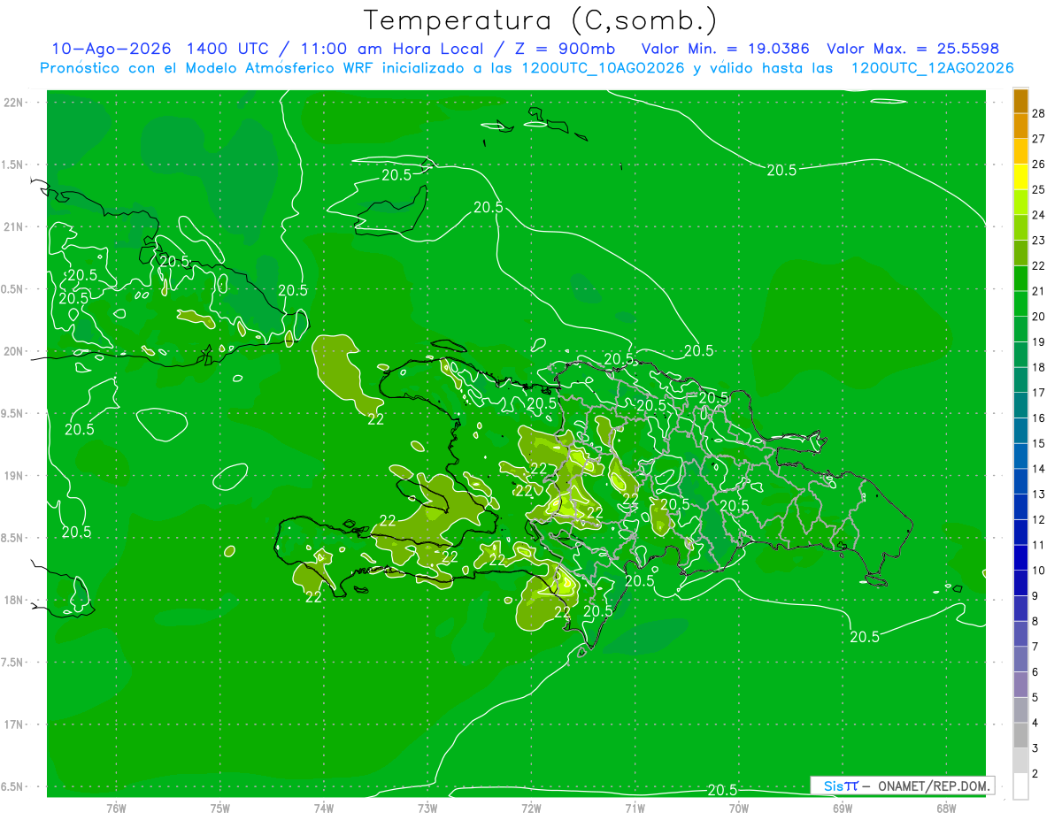The width and height of the screenshot is (1062, 820).
Task: Click latitude axis label "22N"
Action: (x=12, y=102)
